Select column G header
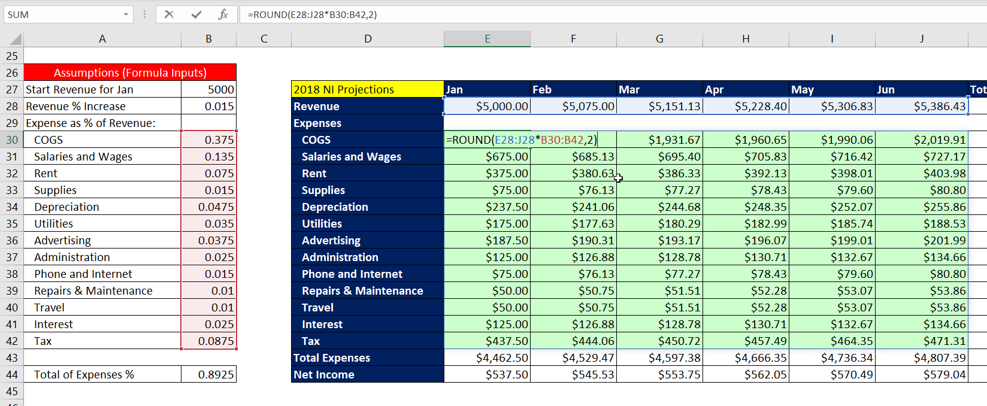The height and width of the screenshot is (406, 987). (x=659, y=39)
